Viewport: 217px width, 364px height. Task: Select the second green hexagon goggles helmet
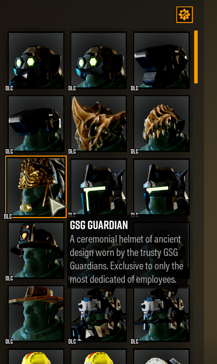click(x=99, y=60)
